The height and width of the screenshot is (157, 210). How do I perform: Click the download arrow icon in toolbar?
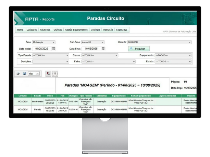(x=55, y=74)
